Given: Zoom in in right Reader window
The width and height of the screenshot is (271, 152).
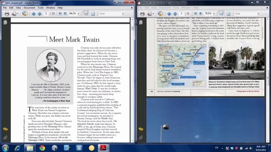Looking at the screenshot, I should [201, 14].
